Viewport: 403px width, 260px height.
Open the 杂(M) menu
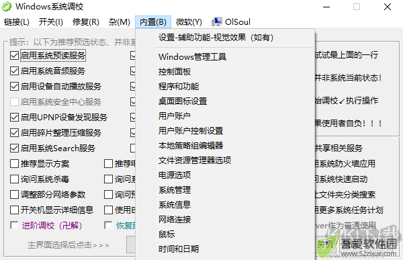pos(120,22)
